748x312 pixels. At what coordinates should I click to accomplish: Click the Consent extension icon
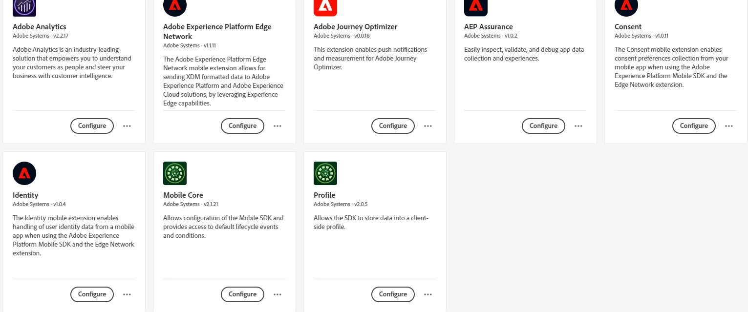click(x=626, y=8)
